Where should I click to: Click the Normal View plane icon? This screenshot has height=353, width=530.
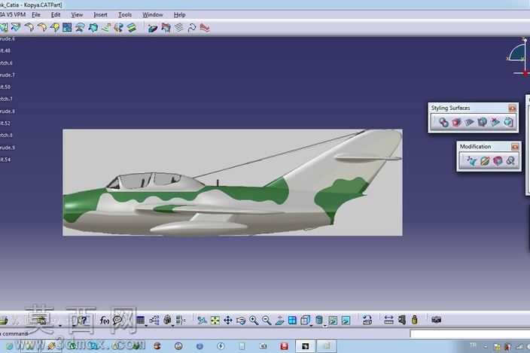point(279,320)
